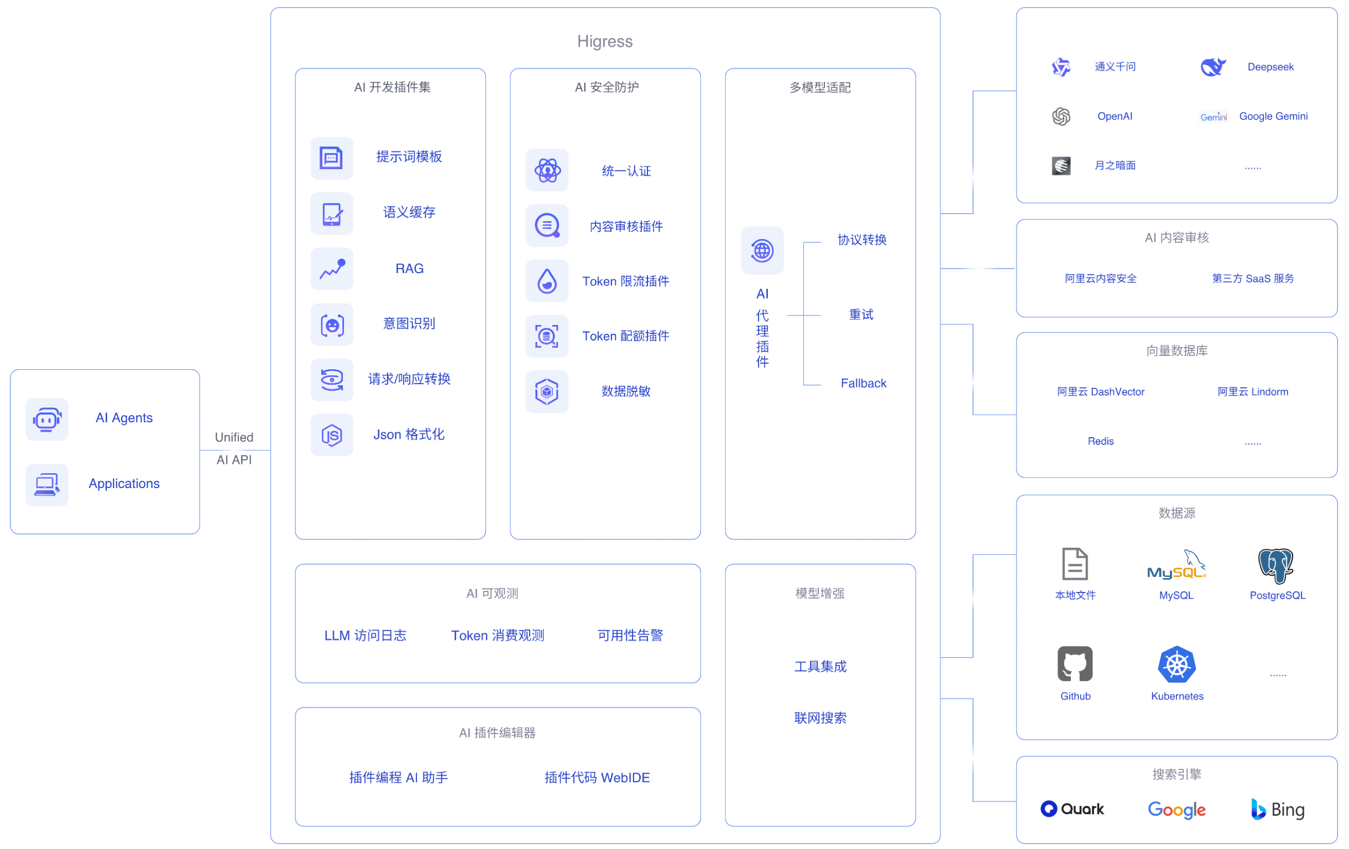Viewport: 1349px width, 849px height.
Task: Click the LLM 访问日志 label
Action: pos(365,636)
